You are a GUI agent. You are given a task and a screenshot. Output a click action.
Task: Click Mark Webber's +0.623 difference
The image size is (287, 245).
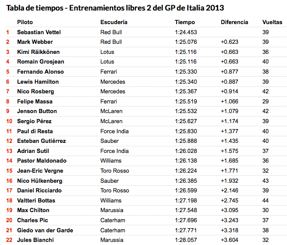229,42
